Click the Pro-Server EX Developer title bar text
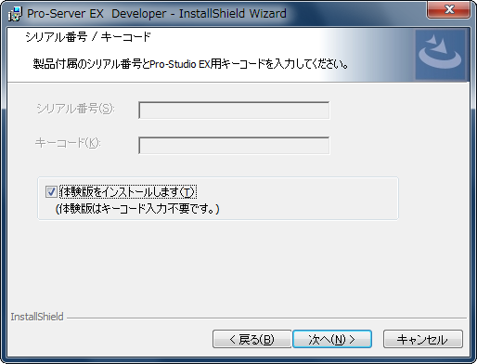Image resolution: width=477 pixels, height=364 pixels. tap(157, 14)
